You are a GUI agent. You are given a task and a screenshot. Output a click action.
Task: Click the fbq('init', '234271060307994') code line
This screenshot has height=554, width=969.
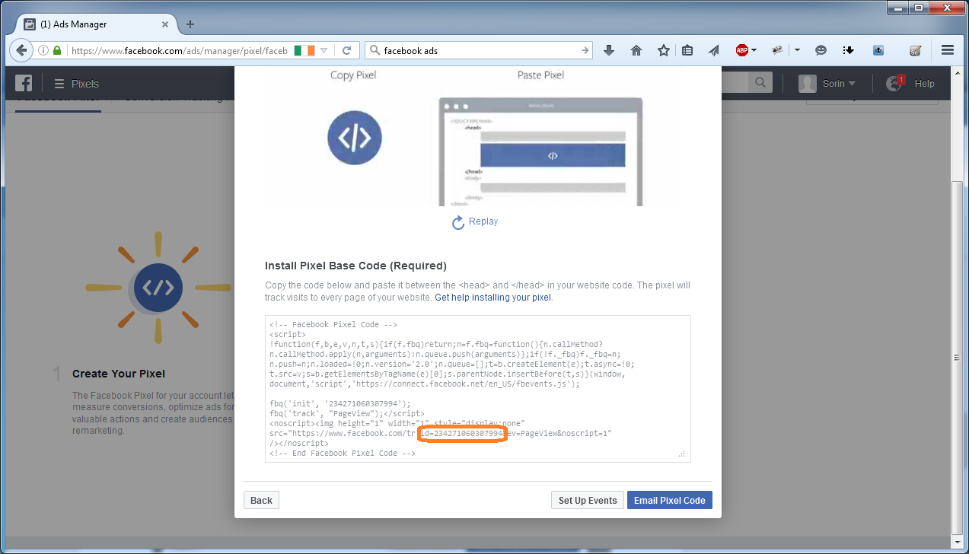point(339,403)
